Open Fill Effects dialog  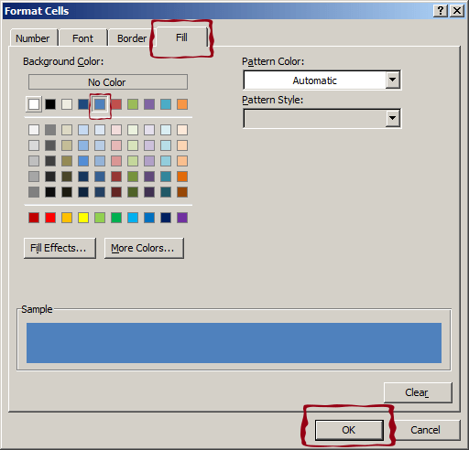coord(60,248)
